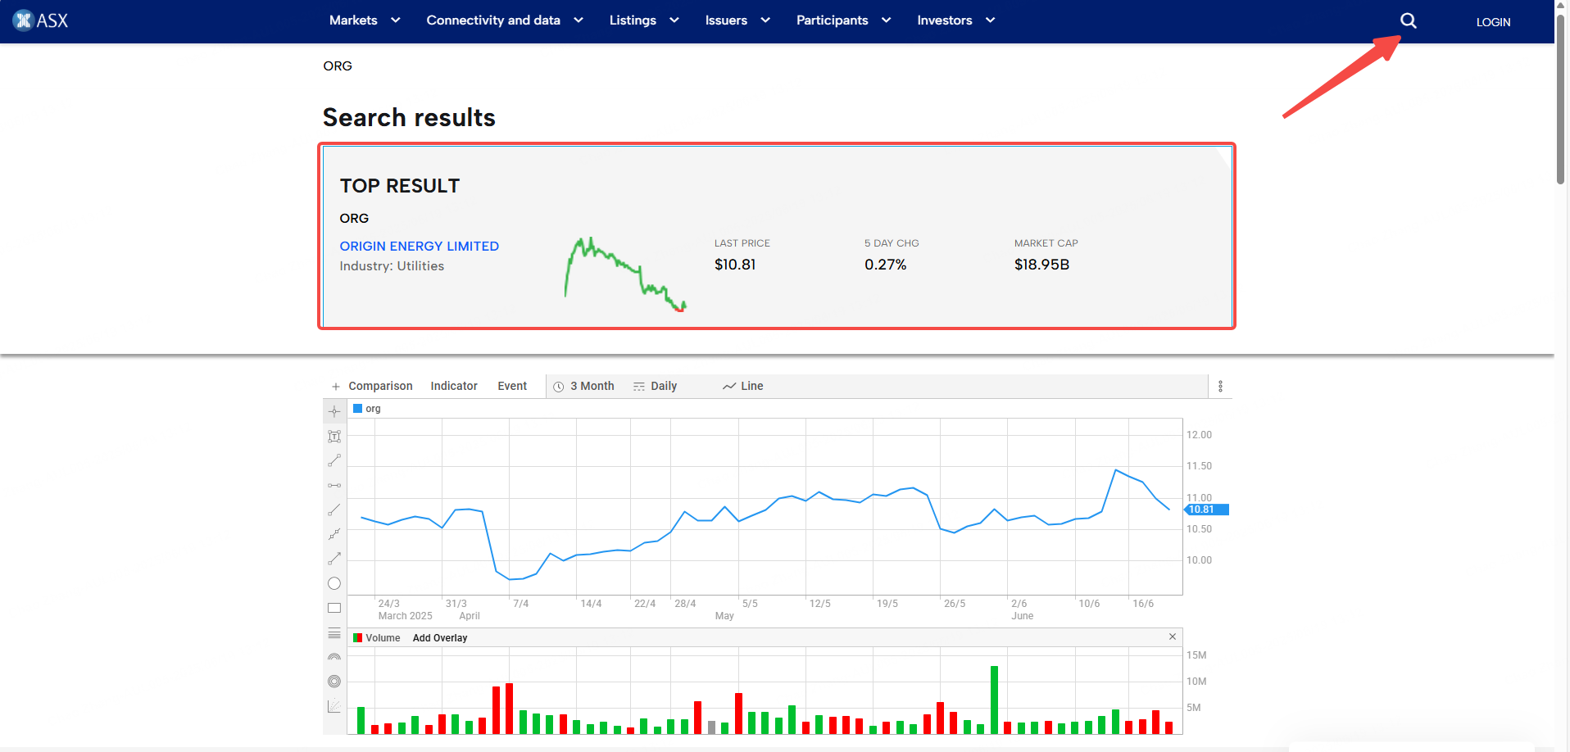Expand the Connectivity and data chevron
The image size is (1570, 752).
579,20
